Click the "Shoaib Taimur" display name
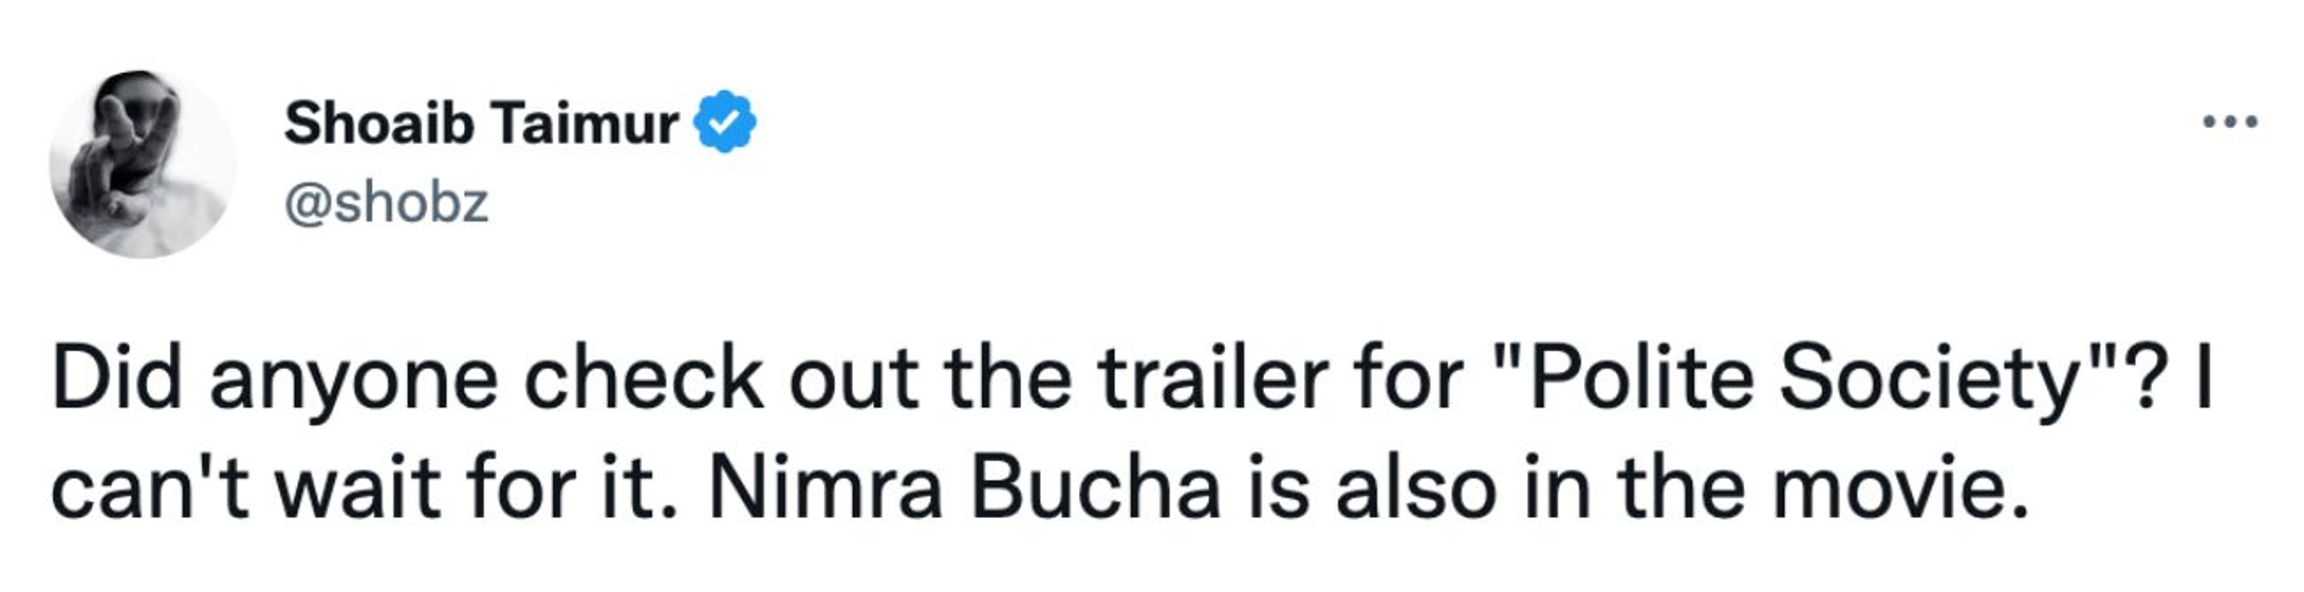The width and height of the screenshot is (2304, 592). 481,122
